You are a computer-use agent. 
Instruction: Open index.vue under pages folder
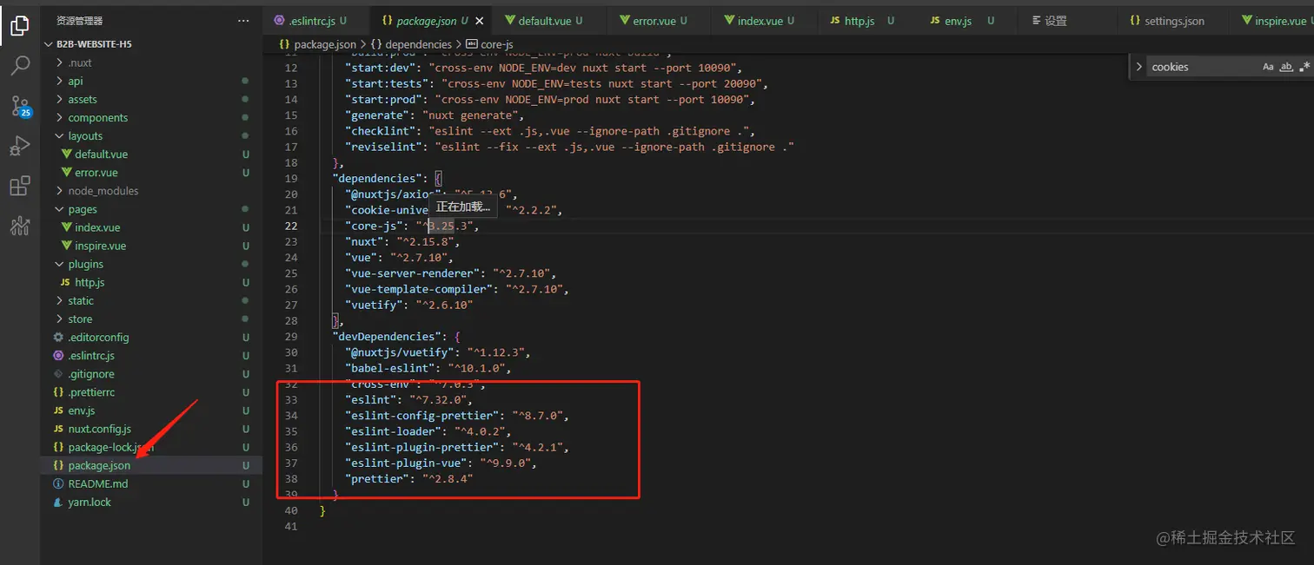pyautogui.click(x=97, y=227)
